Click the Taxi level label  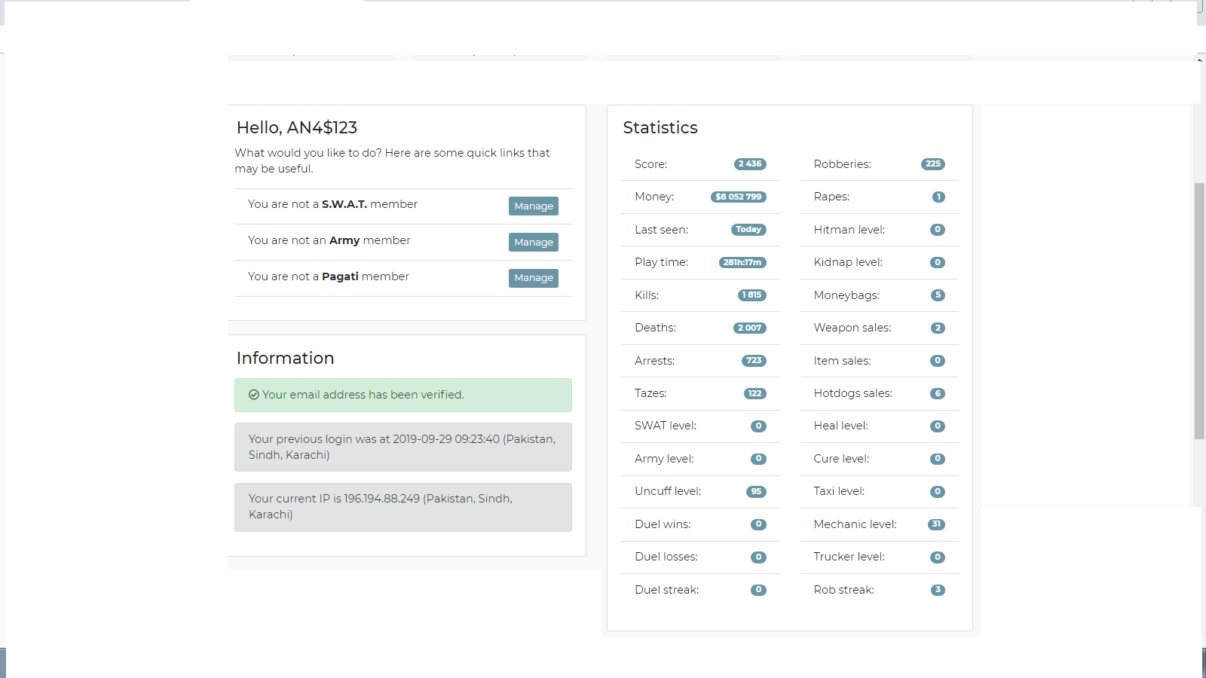[x=839, y=491]
